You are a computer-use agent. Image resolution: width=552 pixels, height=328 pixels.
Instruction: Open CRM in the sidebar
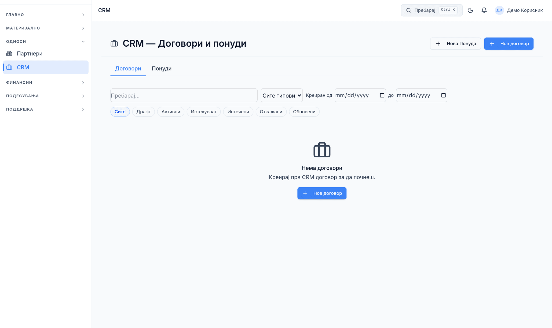[x=46, y=67]
